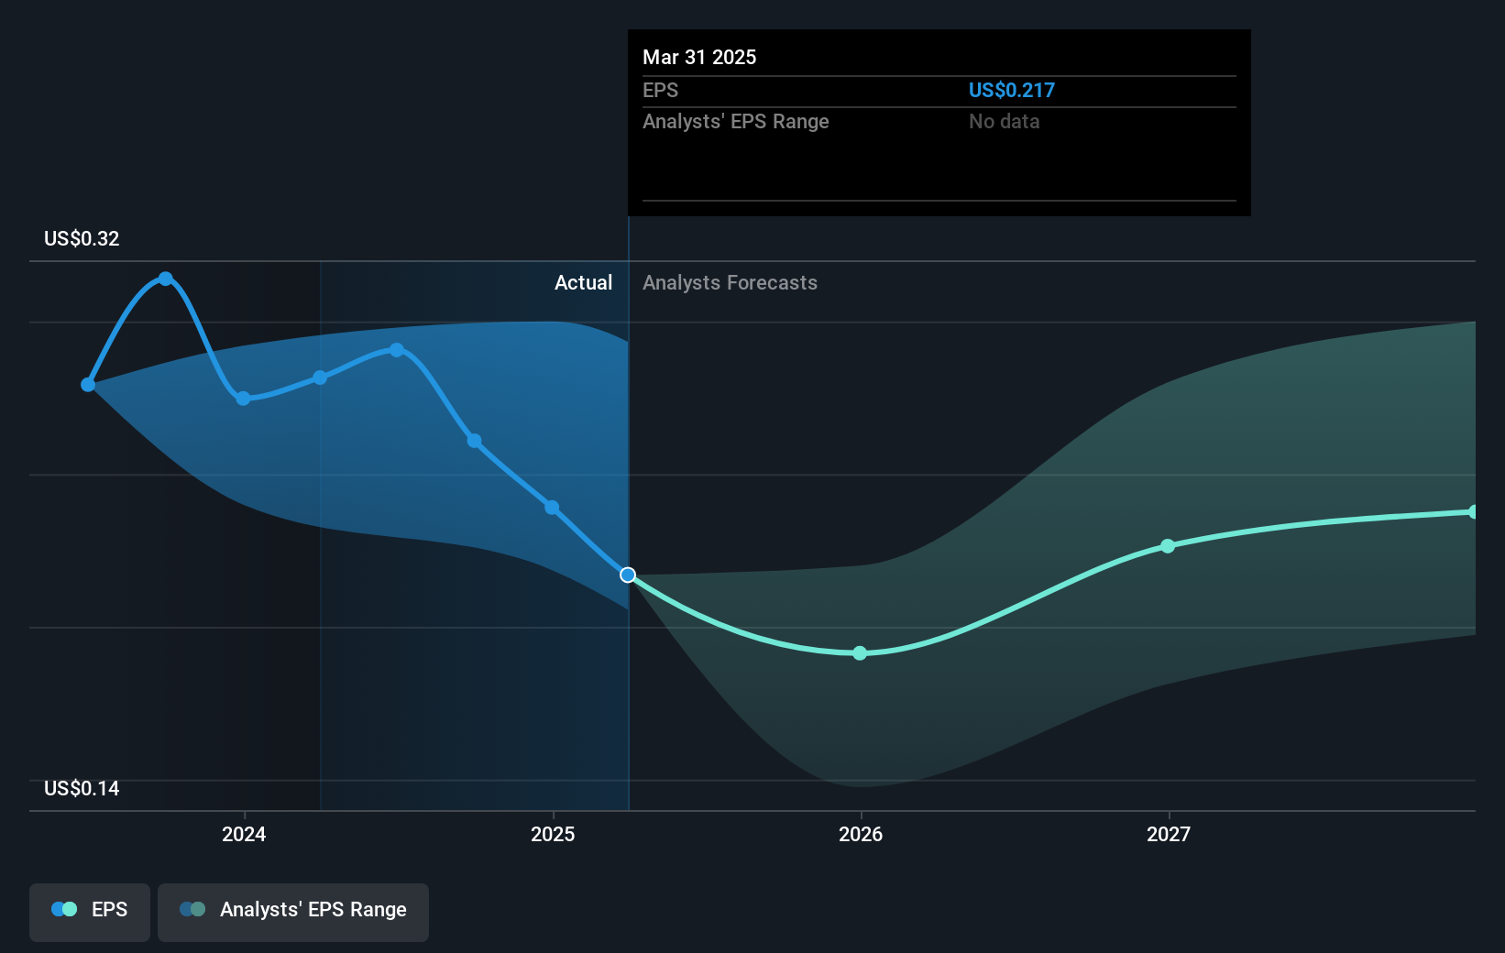Image resolution: width=1505 pixels, height=953 pixels.
Task: Toggle the EPS series visibility in legend
Action: click(x=89, y=910)
